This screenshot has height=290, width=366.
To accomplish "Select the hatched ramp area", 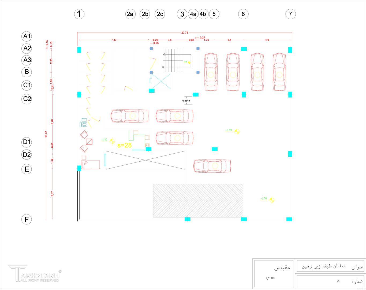I will click(198, 201).
